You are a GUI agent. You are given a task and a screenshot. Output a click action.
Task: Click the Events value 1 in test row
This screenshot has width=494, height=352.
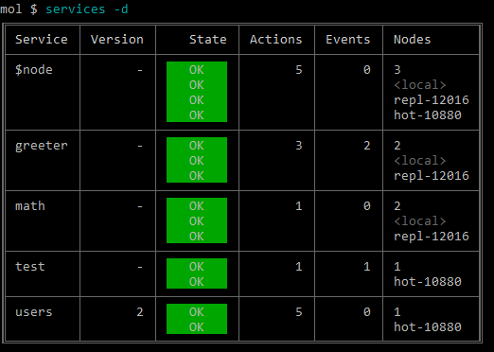[x=367, y=267]
